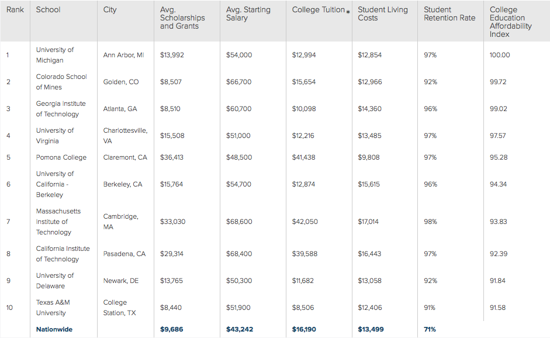
Task: Click Charlottesville, VA city cell
Action: coord(125,136)
